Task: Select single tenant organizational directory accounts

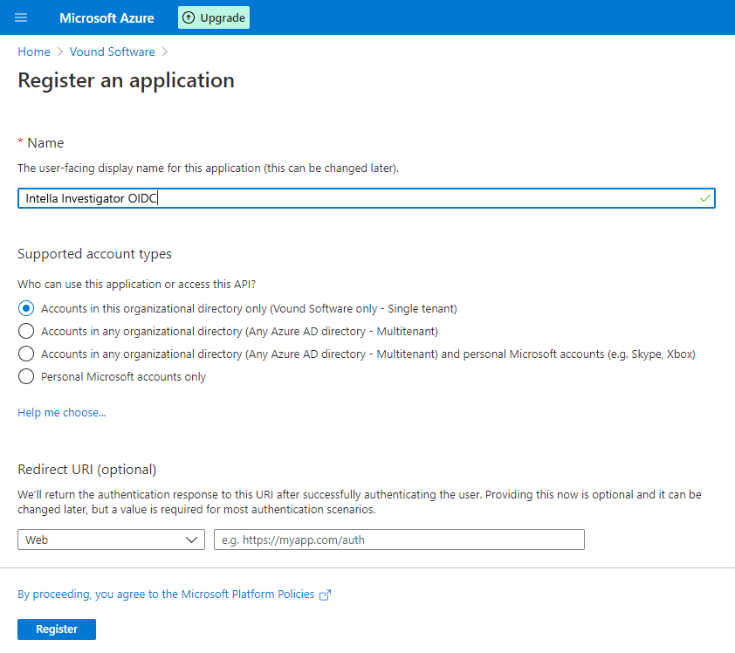Action: (x=25, y=308)
